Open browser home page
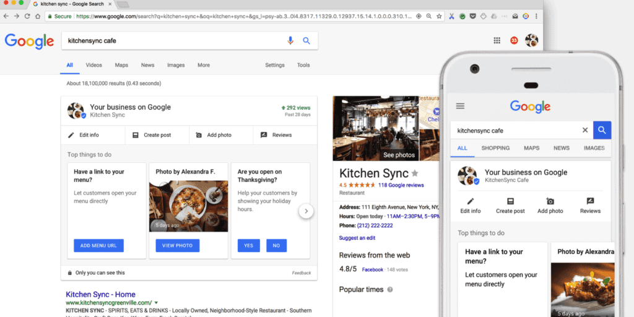634x317 pixels. [38, 16]
